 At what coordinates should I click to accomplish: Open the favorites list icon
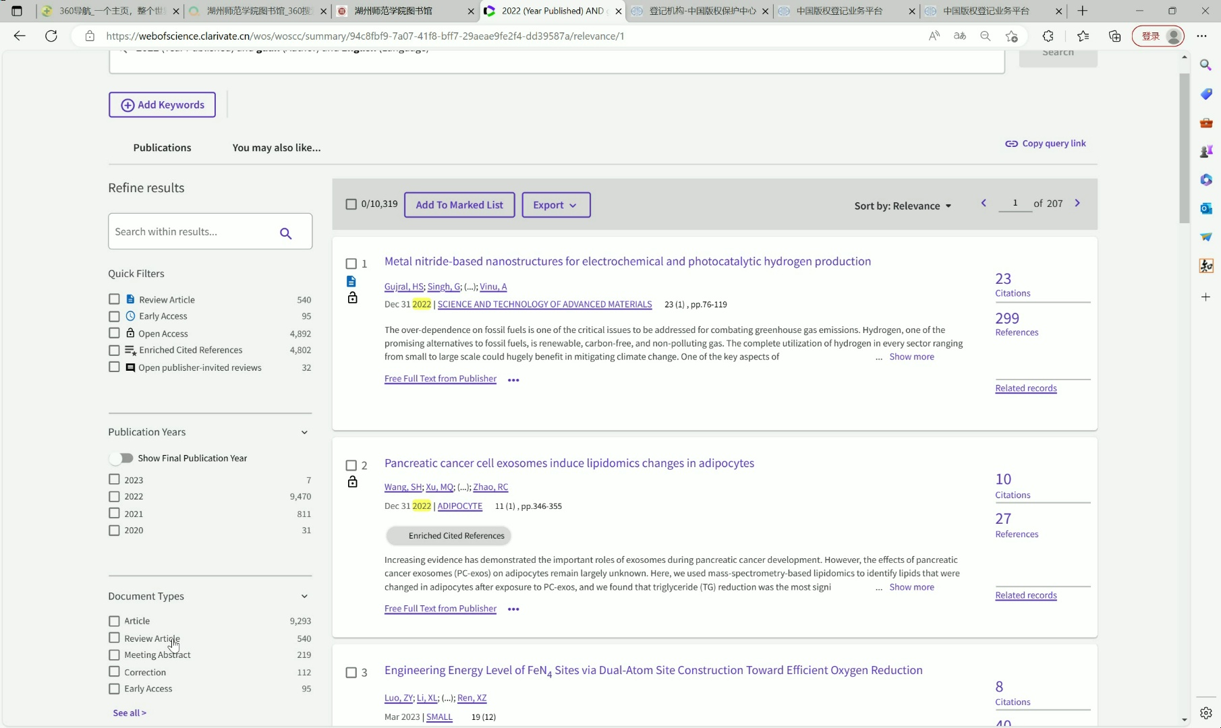coord(1083,36)
